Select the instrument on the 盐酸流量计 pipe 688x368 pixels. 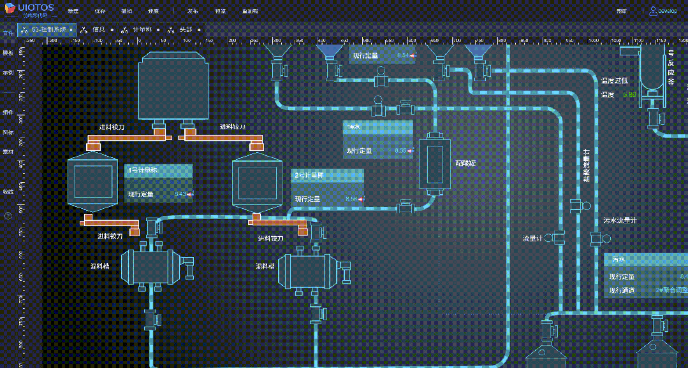tap(580, 204)
